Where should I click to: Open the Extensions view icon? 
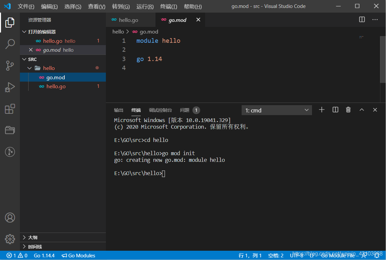(x=10, y=109)
